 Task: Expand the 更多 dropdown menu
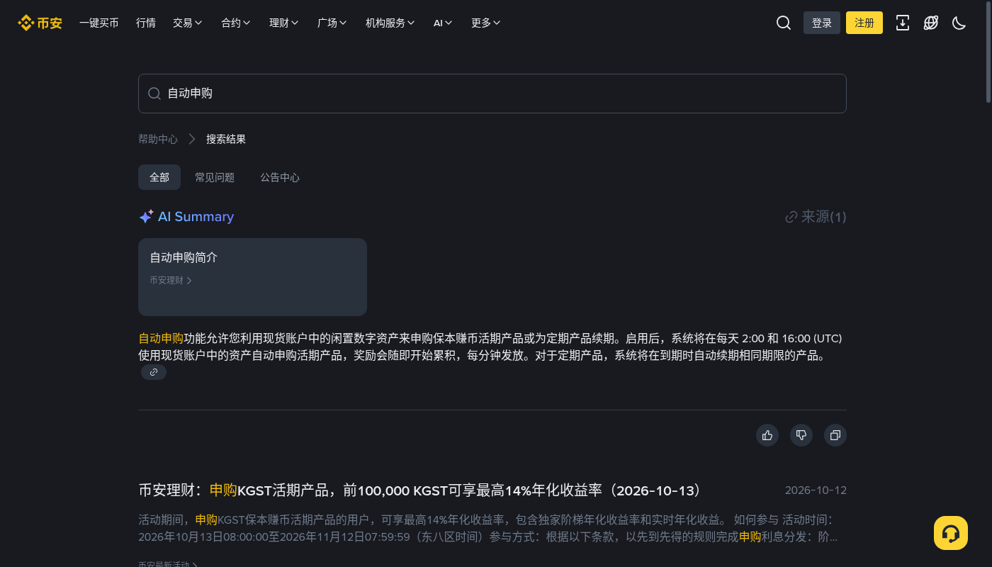point(486,23)
